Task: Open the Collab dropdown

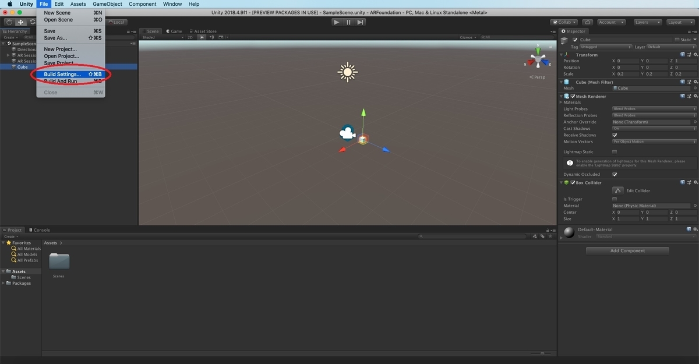Action: coord(564,22)
